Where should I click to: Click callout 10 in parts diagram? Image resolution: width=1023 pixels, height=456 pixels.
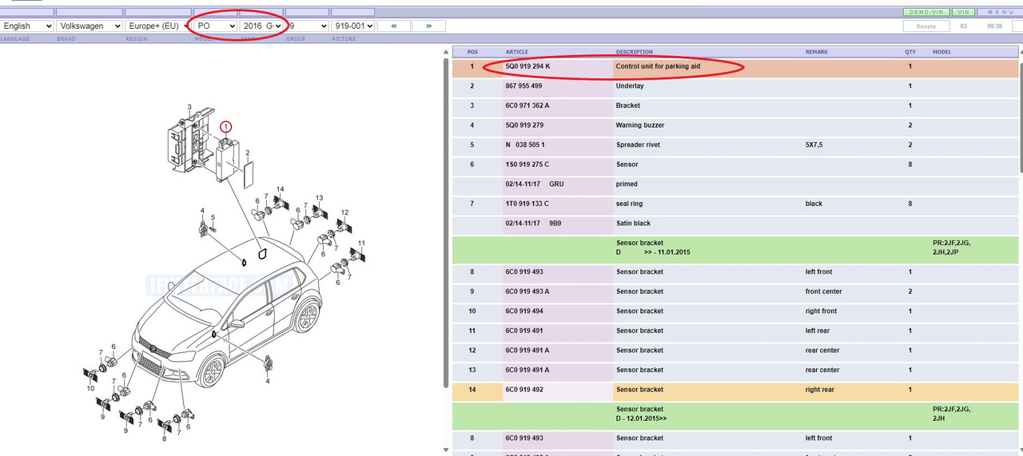(x=90, y=388)
